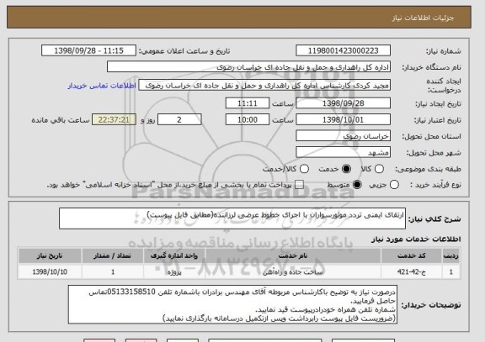Click the creation time field 11:11
Image resolution: width=485 pixels, height=342 pixels.
tap(248, 103)
